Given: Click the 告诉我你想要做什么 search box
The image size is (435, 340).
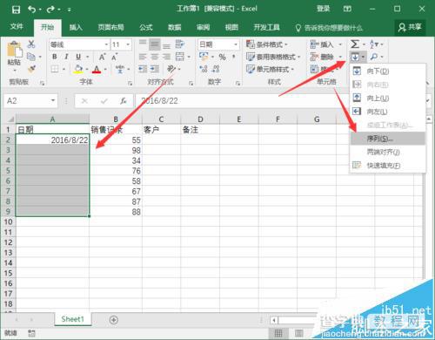Looking at the screenshot, I should (x=329, y=28).
